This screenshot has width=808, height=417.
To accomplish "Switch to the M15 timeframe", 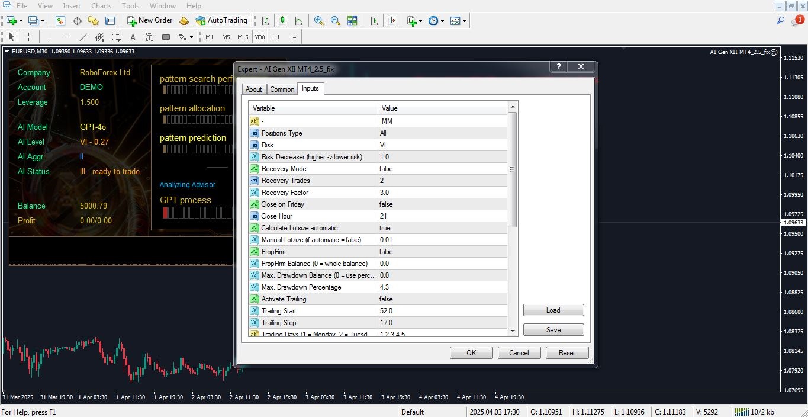I will click(x=243, y=37).
